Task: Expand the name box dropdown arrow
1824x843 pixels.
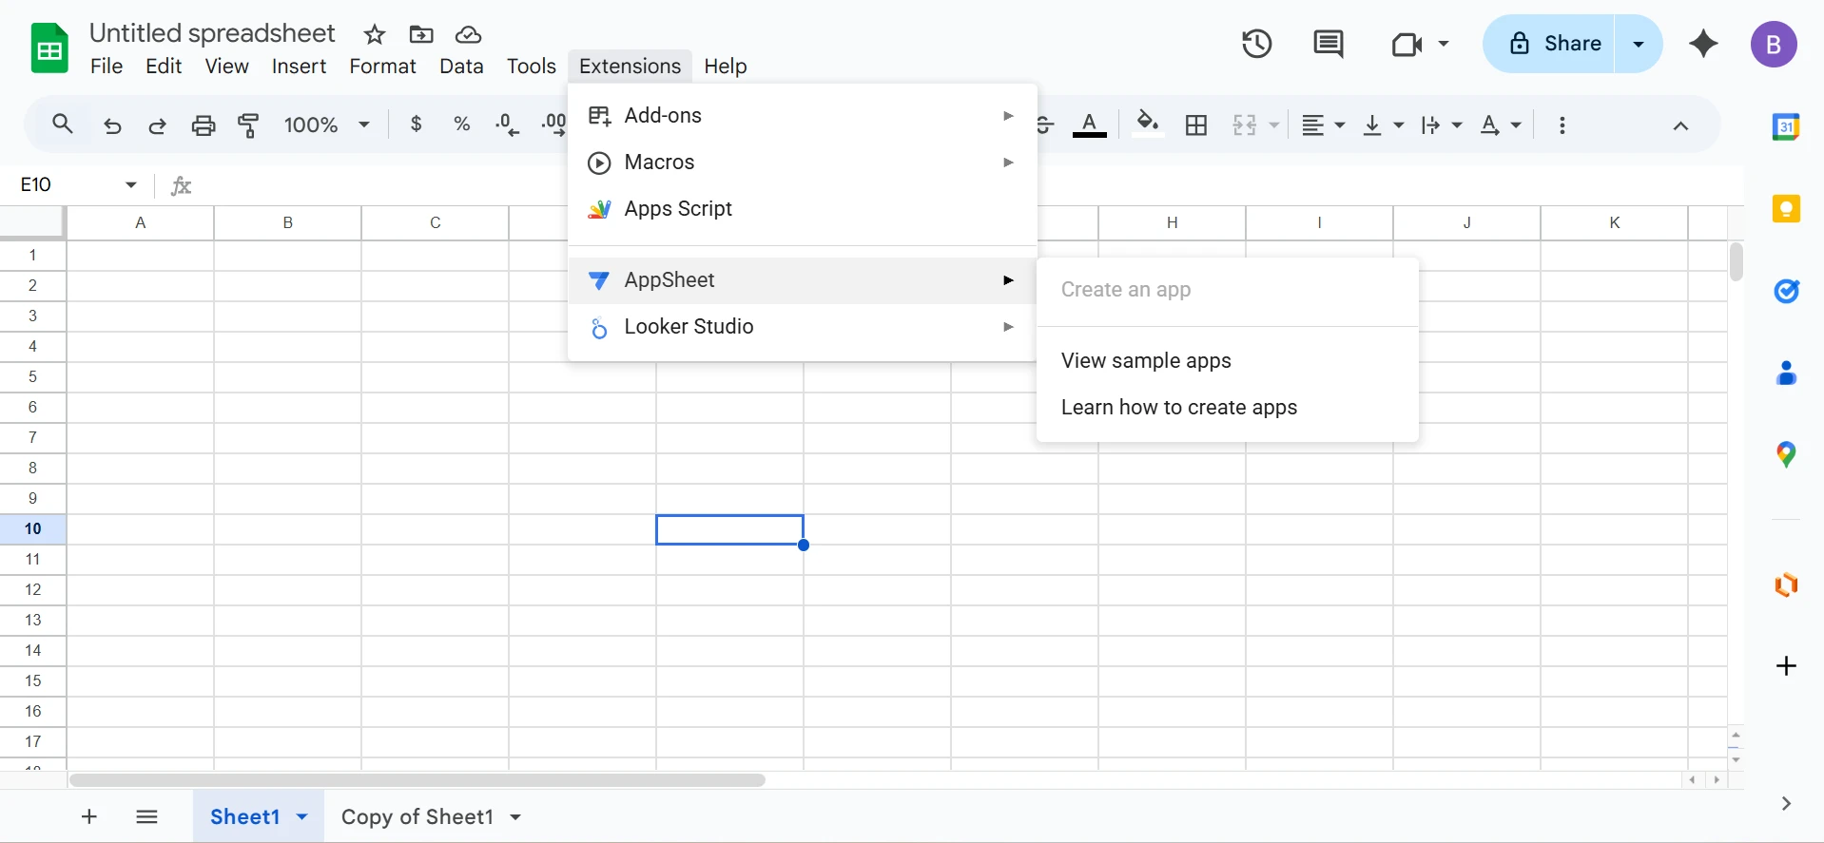Action: (131, 184)
